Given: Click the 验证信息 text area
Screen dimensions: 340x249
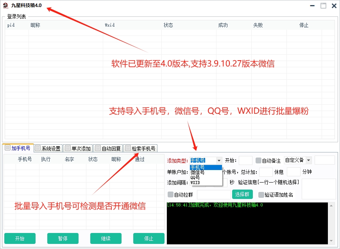Looking at the screenshot, I should 319,189.
